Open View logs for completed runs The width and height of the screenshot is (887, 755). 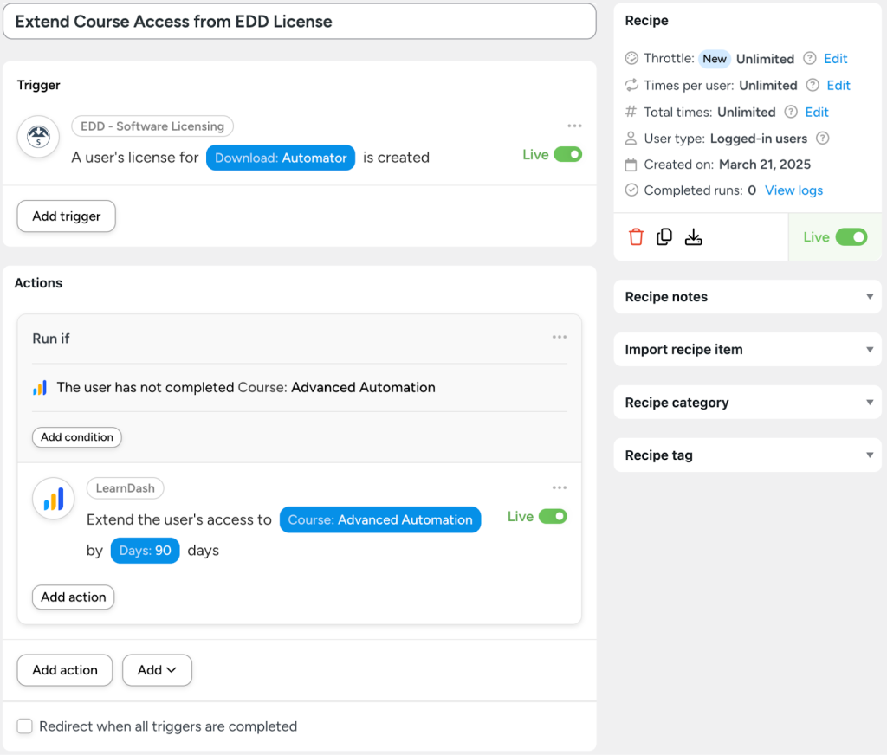[x=793, y=190]
